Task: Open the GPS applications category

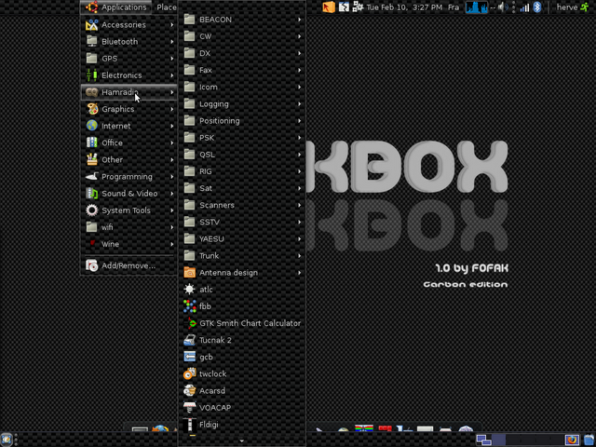Action: pyautogui.click(x=129, y=59)
